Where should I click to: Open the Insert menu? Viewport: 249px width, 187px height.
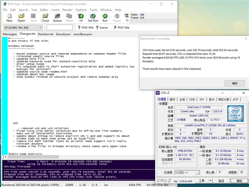(x=56, y=10)
